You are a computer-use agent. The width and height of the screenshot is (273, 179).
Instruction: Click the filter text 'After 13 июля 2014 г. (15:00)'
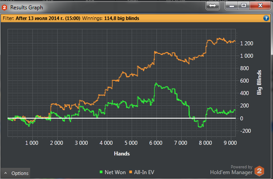48,18
